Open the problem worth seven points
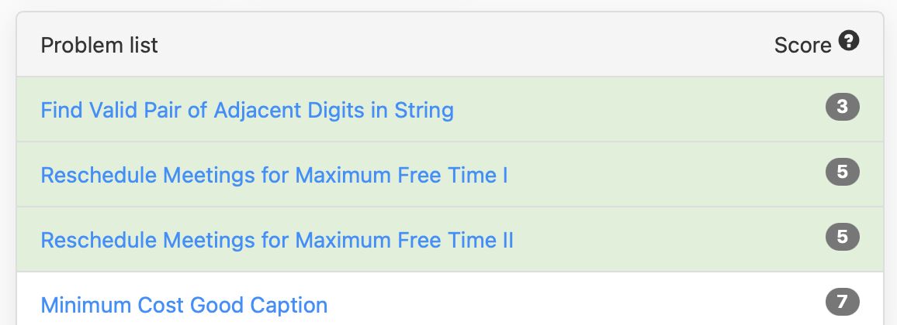Viewport: 897px width, 325px height. 184,304
